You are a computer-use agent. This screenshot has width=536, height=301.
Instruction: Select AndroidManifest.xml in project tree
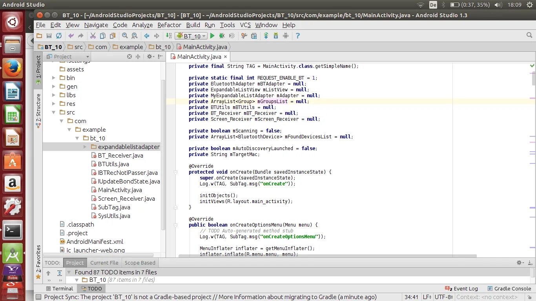click(91, 241)
